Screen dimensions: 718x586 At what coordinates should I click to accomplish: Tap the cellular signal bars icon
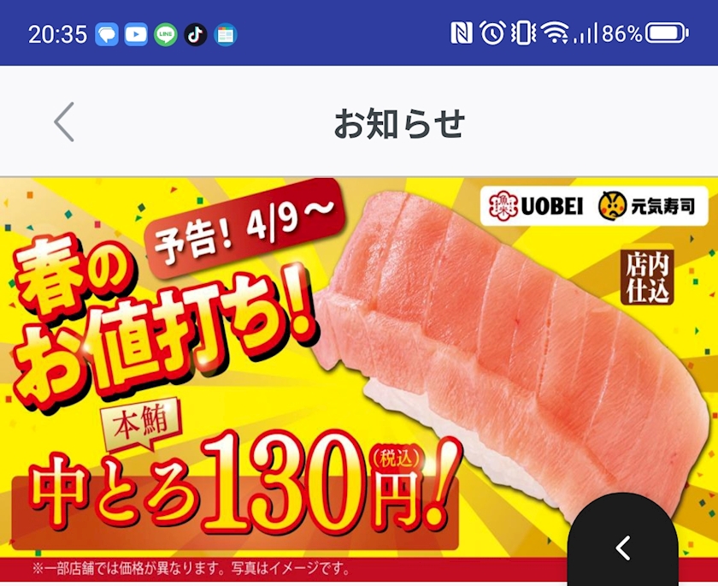tap(586, 33)
